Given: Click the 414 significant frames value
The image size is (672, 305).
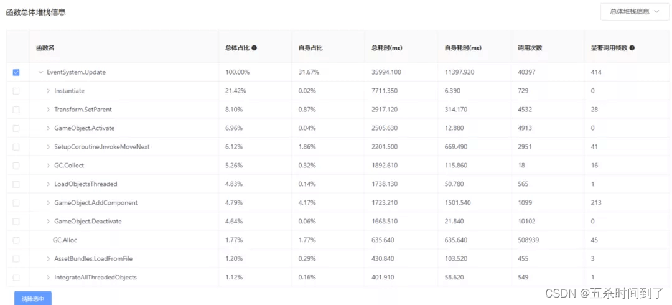Looking at the screenshot, I should 596,72.
